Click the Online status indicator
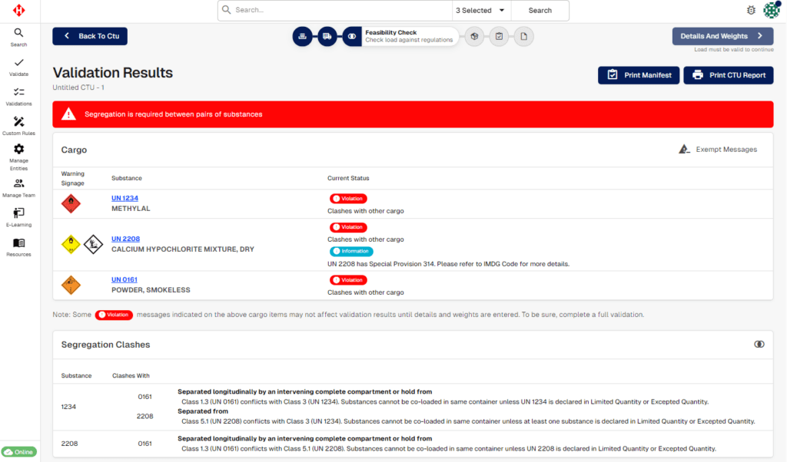This screenshot has height=462, width=787. point(19,452)
